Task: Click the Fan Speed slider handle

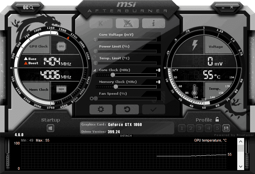Action: pyautogui.click(x=96, y=99)
